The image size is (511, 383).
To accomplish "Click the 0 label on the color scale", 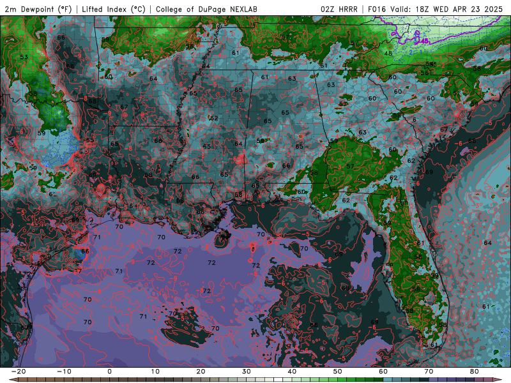I will 109,372.
